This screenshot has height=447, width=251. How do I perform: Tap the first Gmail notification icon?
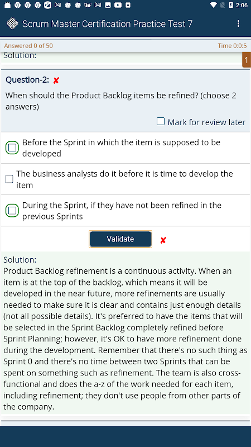click(x=58, y=5)
